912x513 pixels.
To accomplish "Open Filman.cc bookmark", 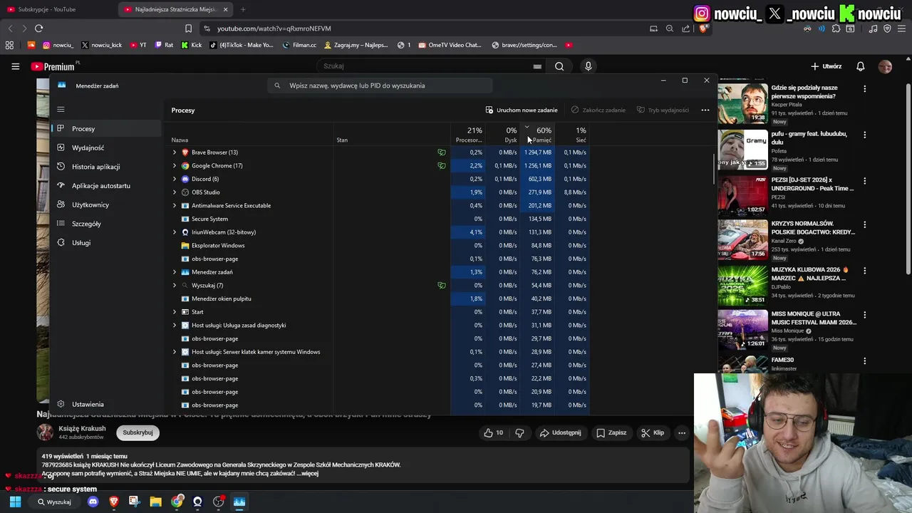I will [x=299, y=45].
